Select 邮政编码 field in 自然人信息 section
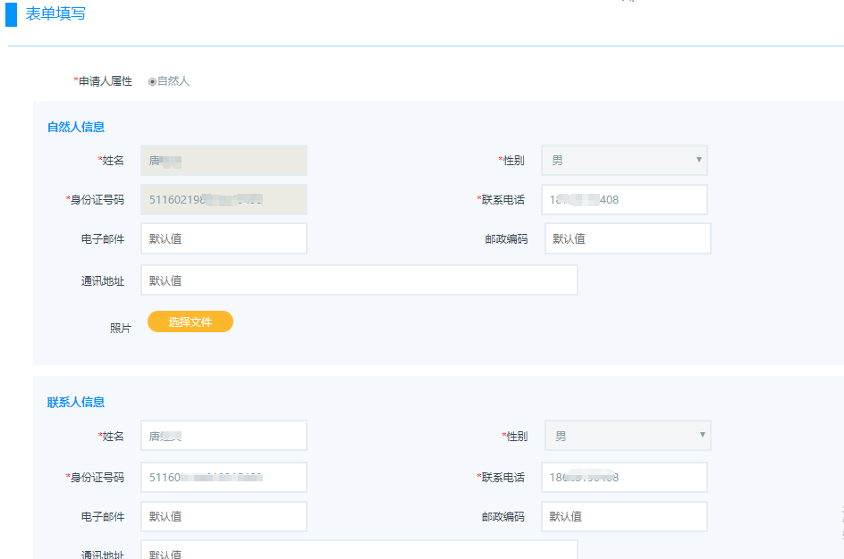Viewport: 844px width, 559px height. (628, 238)
